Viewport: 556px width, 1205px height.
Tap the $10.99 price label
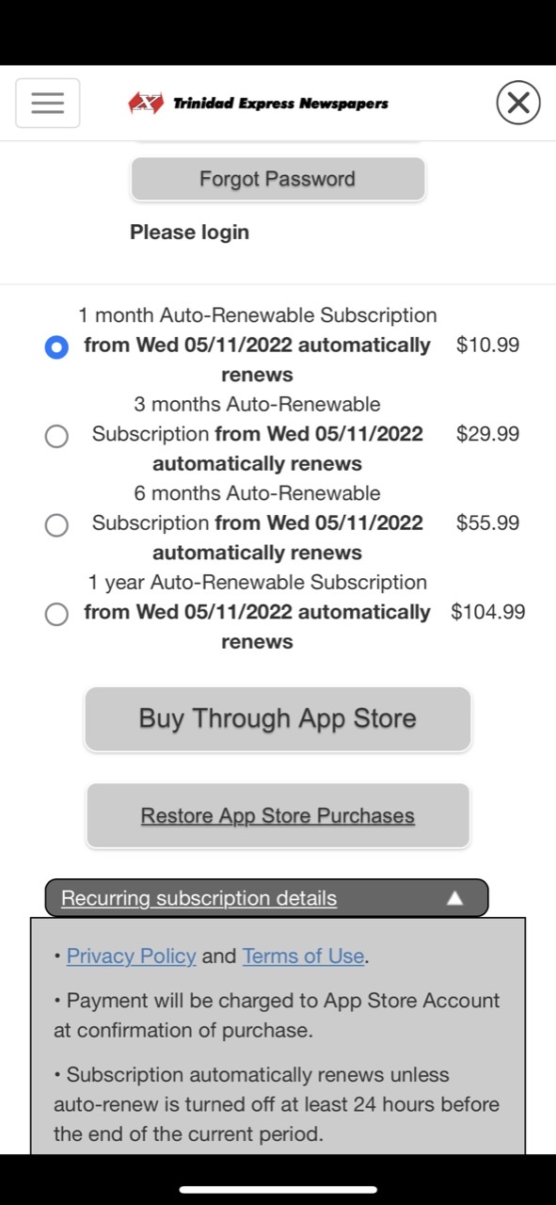[x=487, y=345]
